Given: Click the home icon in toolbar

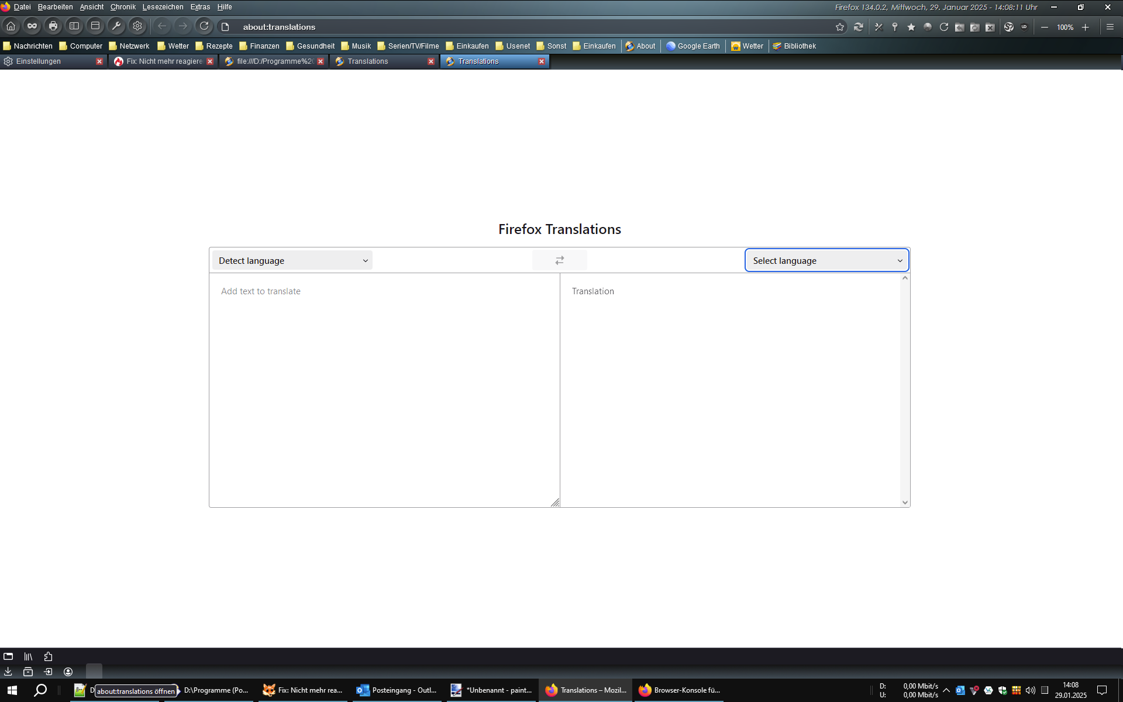Looking at the screenshot, I should pyautogui.click(x=11, y=26).
